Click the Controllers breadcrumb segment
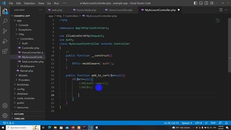This screenshot has width=231, height=130. [x=71, y=16]
